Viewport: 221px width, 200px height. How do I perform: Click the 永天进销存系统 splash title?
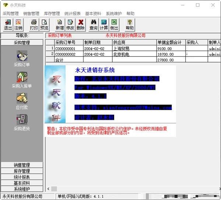(95, 70)
